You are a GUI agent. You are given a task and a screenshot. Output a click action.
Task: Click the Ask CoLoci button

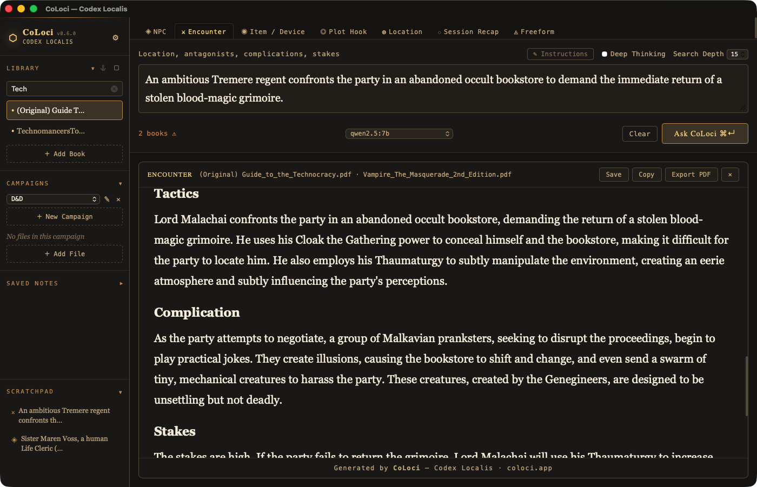[705, 134]
